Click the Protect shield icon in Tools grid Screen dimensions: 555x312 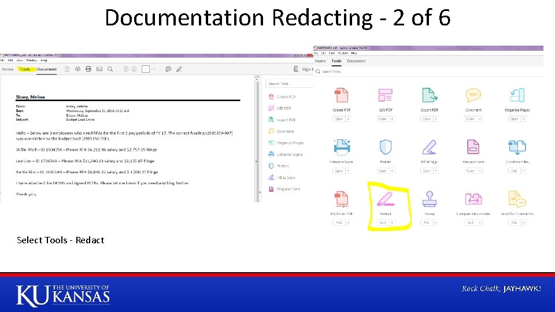pos(386,147)
